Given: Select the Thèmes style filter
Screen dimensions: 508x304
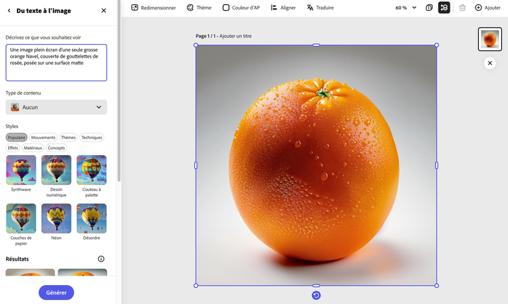Looking at the screenshot, I should point(68,137).
